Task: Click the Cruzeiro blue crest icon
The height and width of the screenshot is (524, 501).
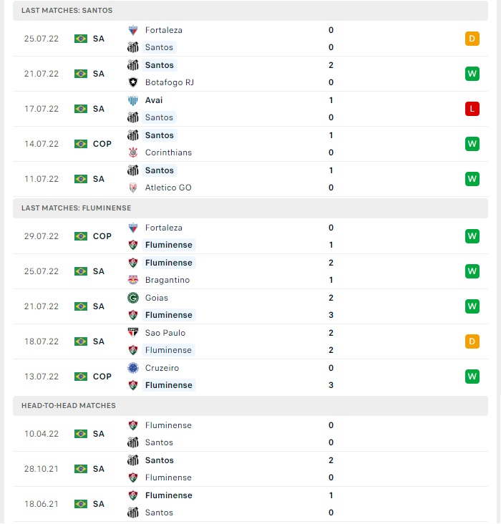Action: [133, 368]
